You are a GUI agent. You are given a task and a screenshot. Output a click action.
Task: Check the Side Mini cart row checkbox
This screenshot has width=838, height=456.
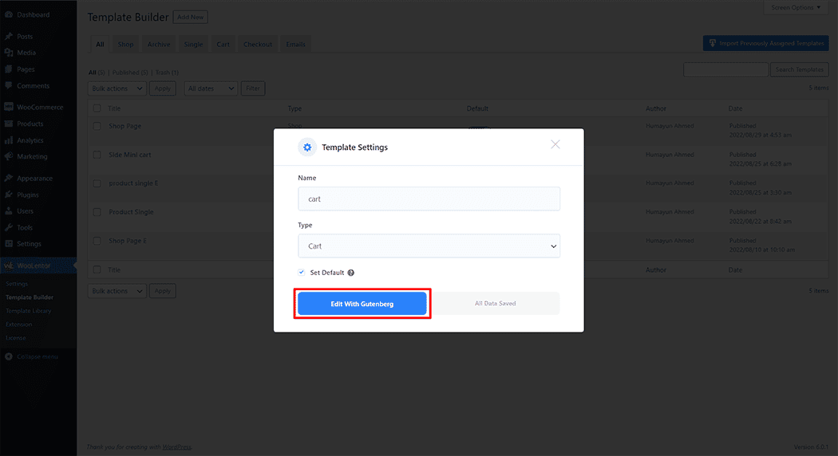[x=97, y=155]
